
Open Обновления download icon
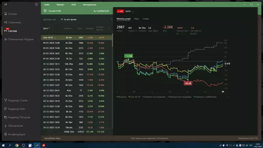tap(6, 126)
